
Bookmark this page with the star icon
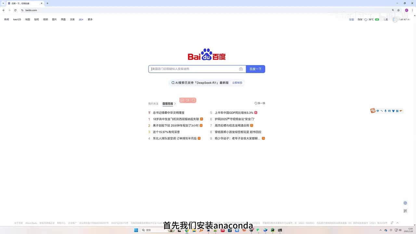pyautogui.click(x=398, y=10)
